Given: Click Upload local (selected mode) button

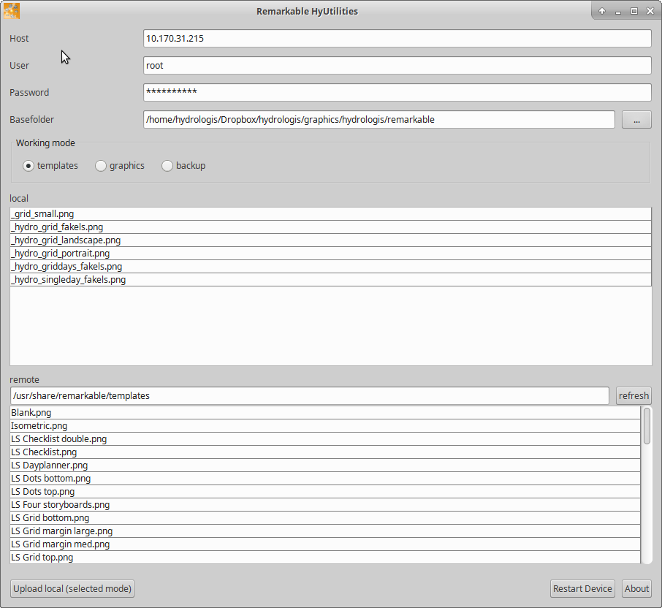Looking at the screenshot, I should 72,588.
